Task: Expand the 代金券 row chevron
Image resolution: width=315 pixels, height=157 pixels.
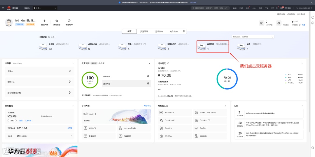Action: [72, 136]
